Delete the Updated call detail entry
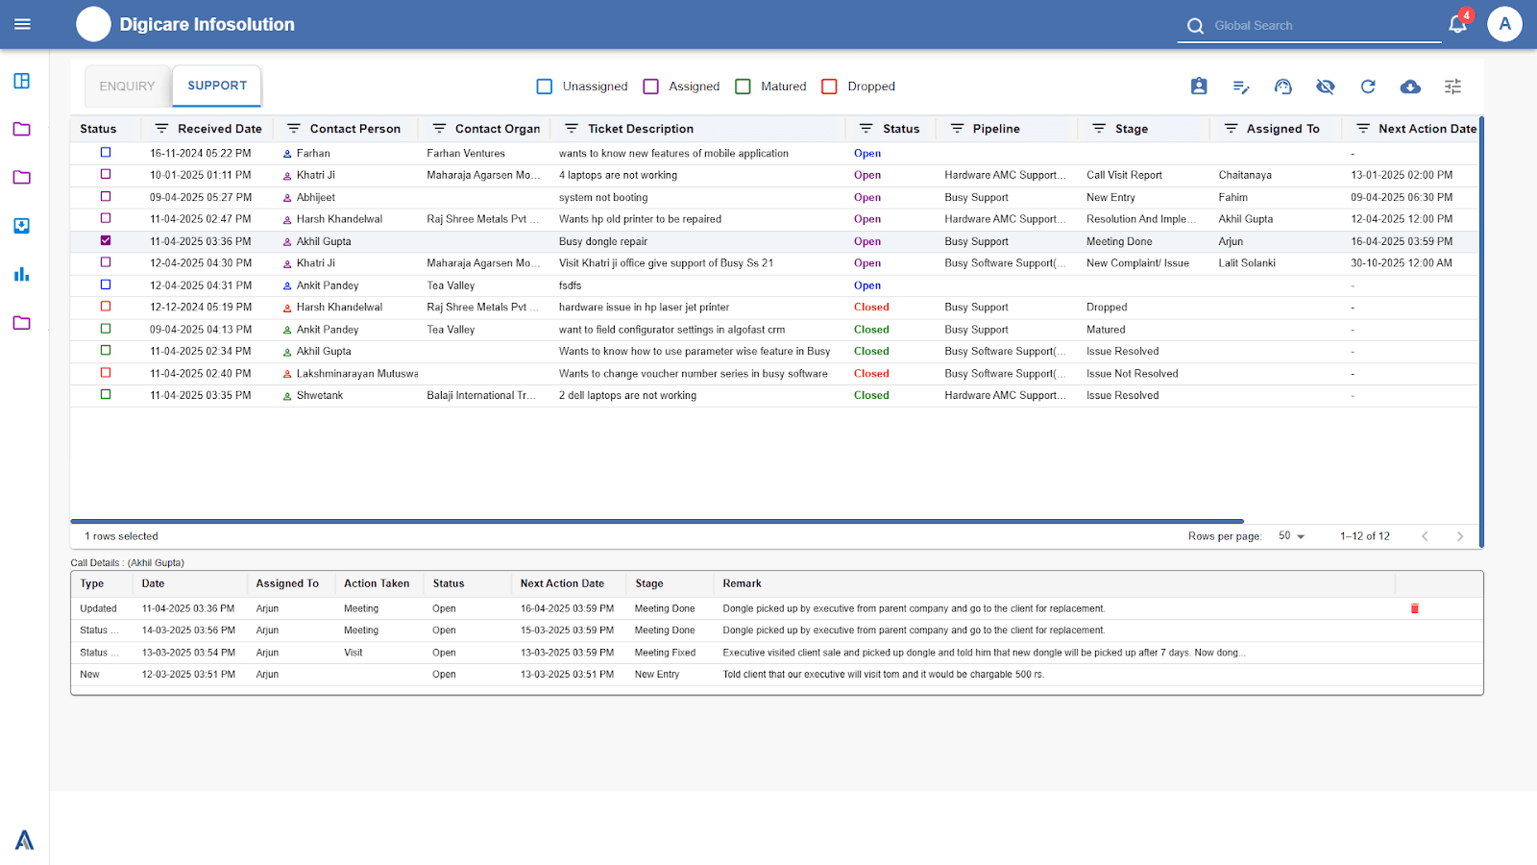This screenshot has width=1537, height=865. coord(1414,608)
